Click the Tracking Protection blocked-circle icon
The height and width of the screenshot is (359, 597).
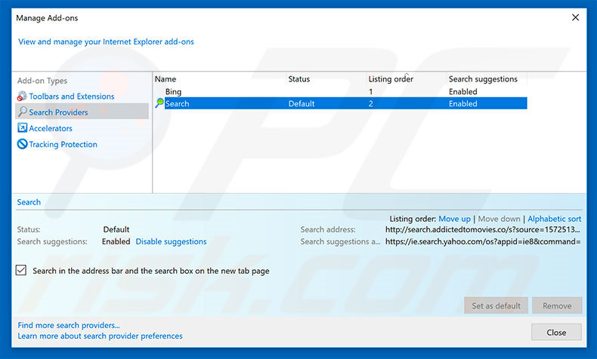[x=22, y=144]
